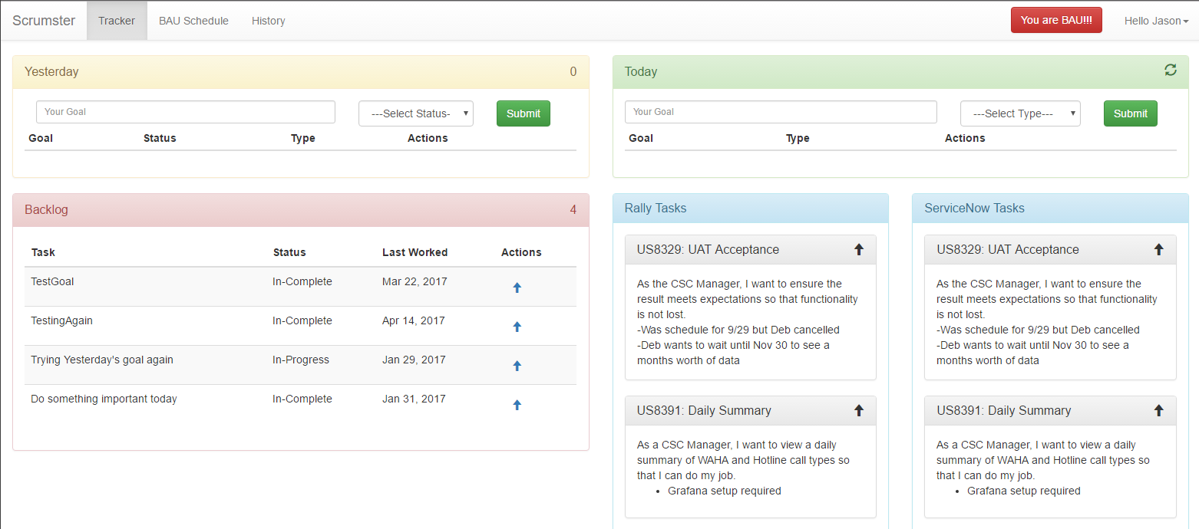Viewport: 1199px width, 529px height.
Task: Refresh the Today panel
Action: pyautogui.click(x=1170, y=70)
